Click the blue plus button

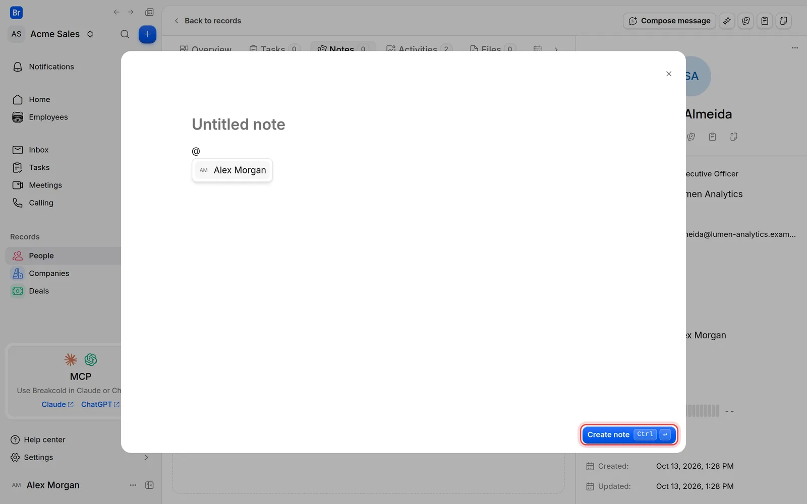pyautogui.click(x=147, y=34)
